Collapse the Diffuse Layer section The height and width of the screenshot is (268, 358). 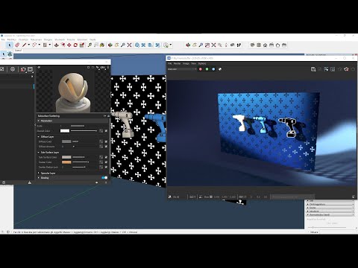[39, 137]
